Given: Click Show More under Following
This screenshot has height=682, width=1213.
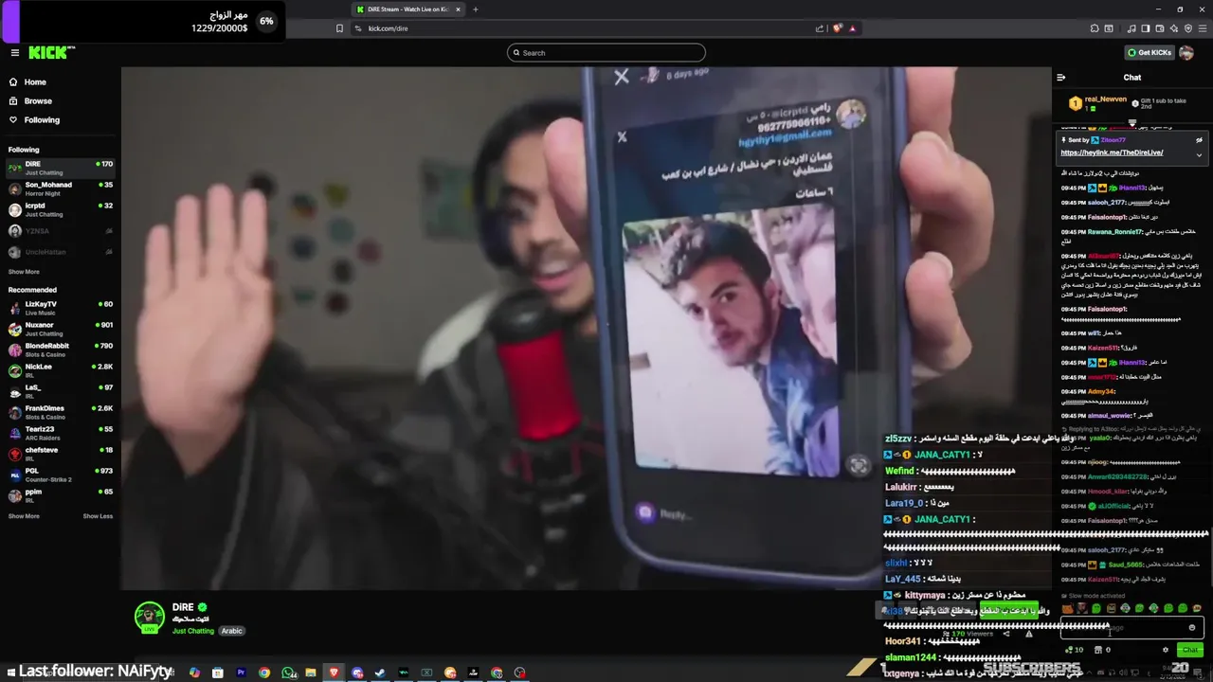Looking at the screenshot, I should click(24, 272).
